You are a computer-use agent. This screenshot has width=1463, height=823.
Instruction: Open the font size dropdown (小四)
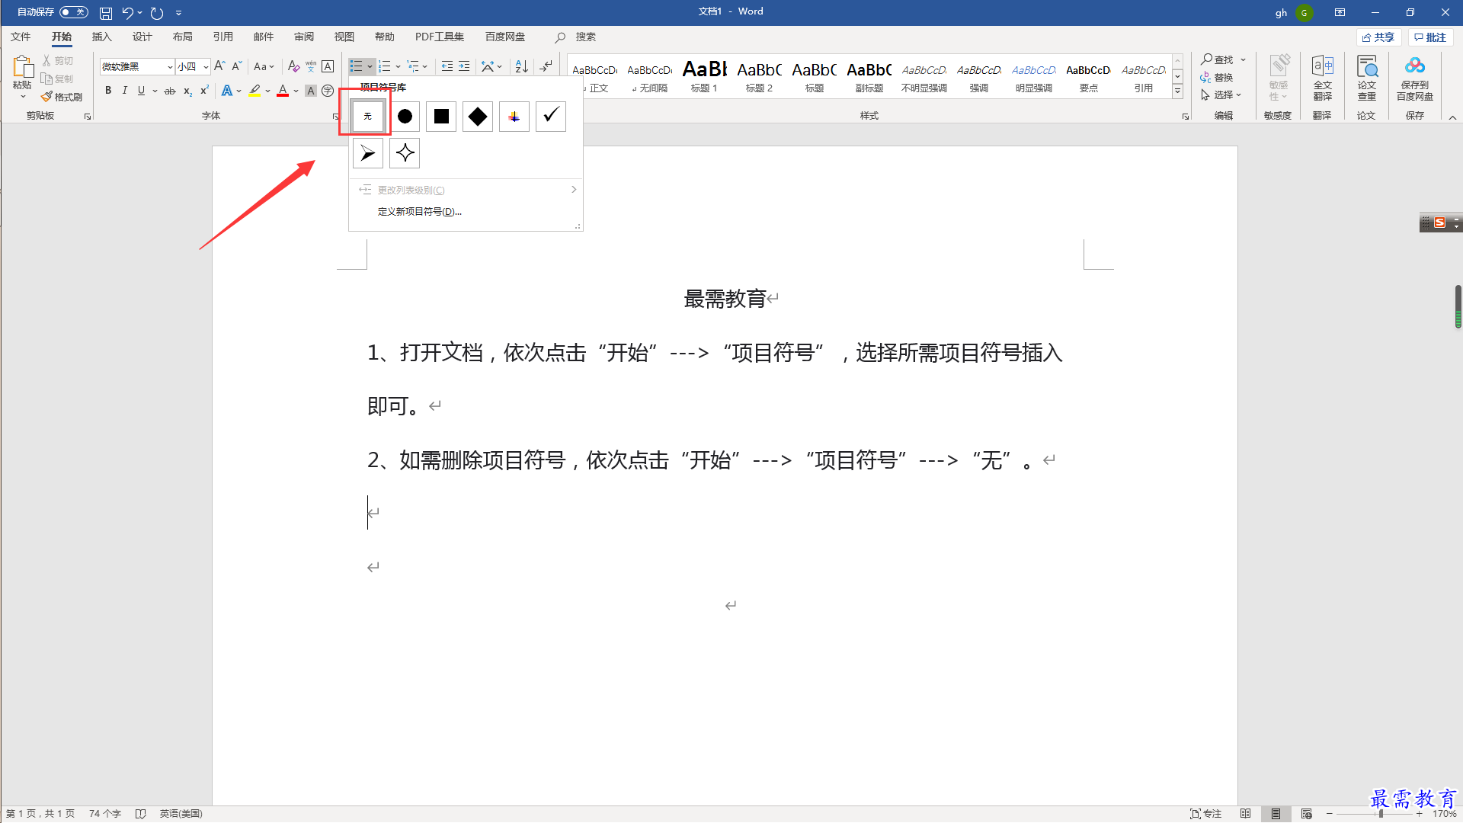206,67
